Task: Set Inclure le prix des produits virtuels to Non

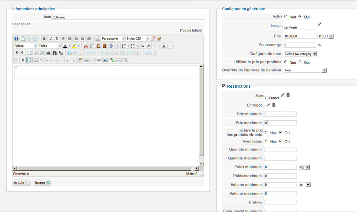Action: (266, 133)
